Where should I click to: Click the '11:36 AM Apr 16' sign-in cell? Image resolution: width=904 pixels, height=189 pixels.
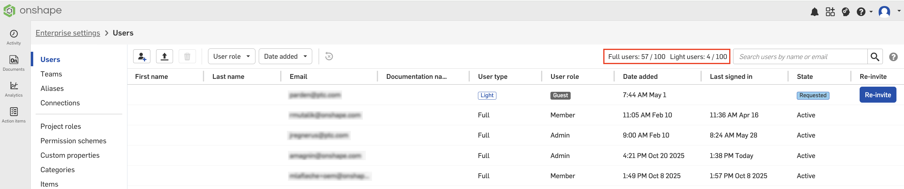tap(734, 115)
